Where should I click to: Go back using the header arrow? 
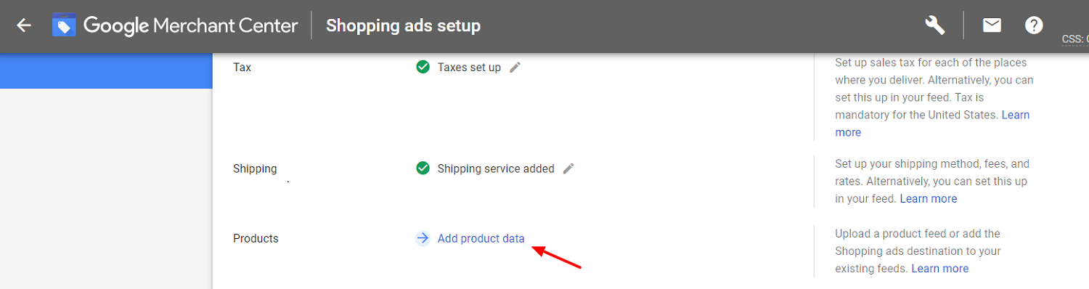[x=24, y=26]
